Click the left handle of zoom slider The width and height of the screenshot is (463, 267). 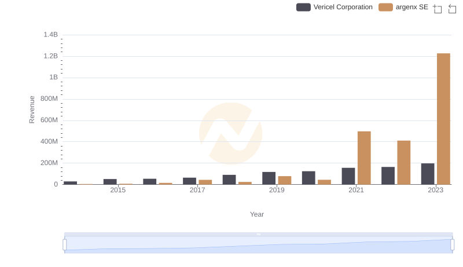coord(65,245)
